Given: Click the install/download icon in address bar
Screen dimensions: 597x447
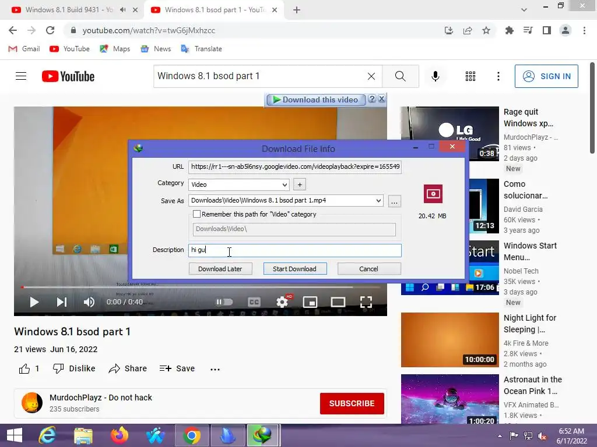Looking at the screenshot, I should pyautogui.click(x=449, y=30).
